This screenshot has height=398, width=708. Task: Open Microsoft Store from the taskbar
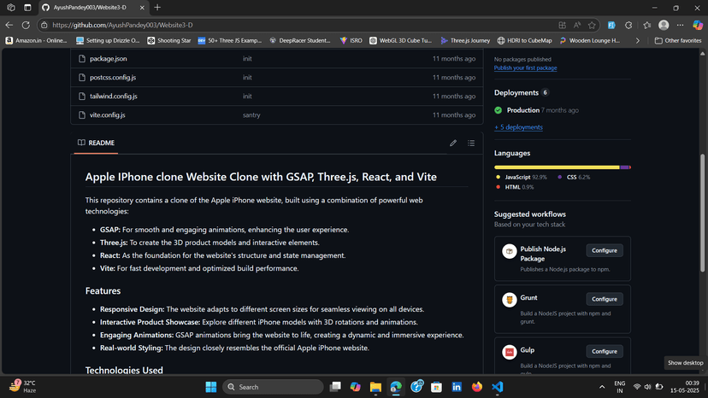point(436,387)
